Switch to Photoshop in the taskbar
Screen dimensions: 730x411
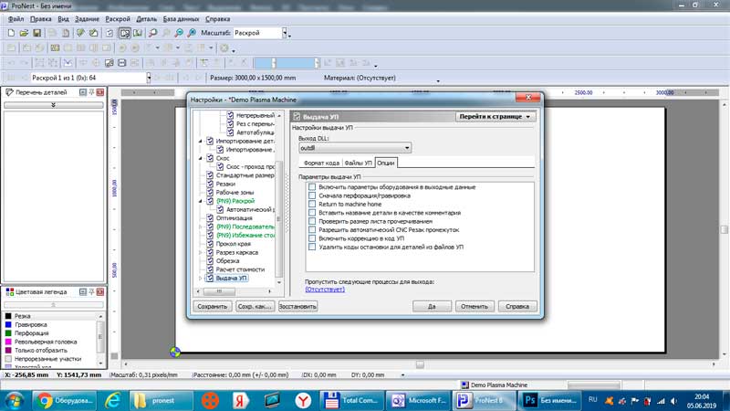tap(550, 400)
